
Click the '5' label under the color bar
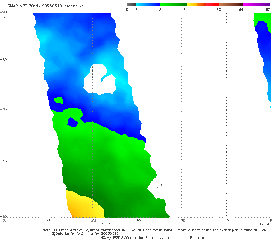coord(136,10)
